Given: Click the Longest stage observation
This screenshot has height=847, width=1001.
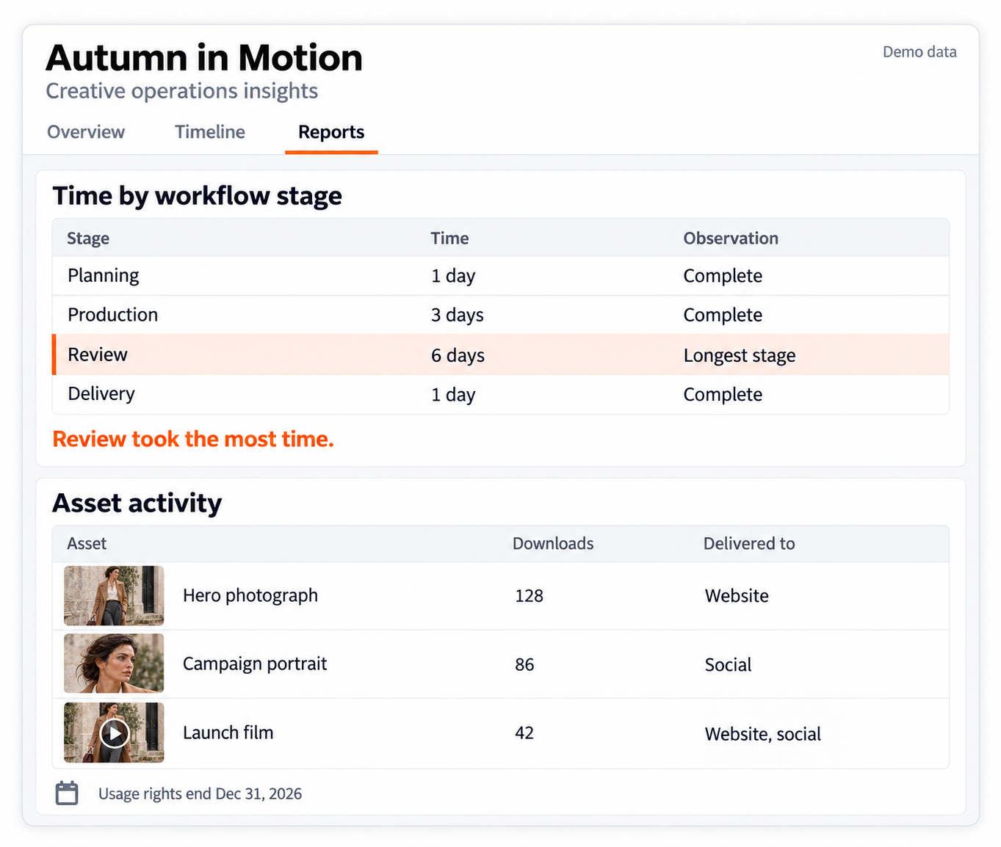Looking at the screenshot, I should (740, 355).
